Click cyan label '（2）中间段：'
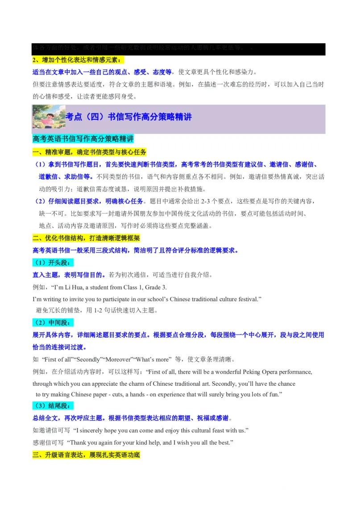This screenshot has height=506, width=357. [53, 323]
